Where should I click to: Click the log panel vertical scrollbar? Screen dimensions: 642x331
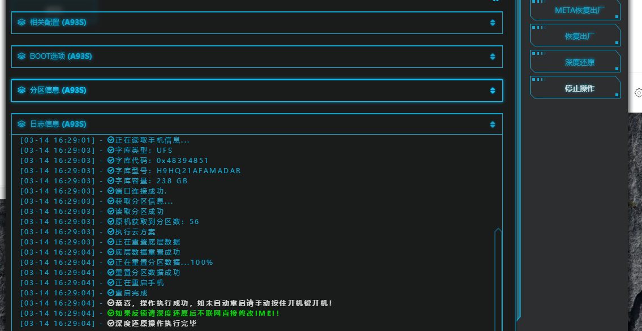tap(498, 280)
